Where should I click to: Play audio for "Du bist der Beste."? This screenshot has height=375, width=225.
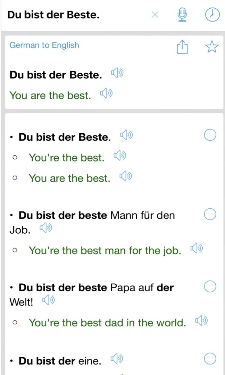117,73
